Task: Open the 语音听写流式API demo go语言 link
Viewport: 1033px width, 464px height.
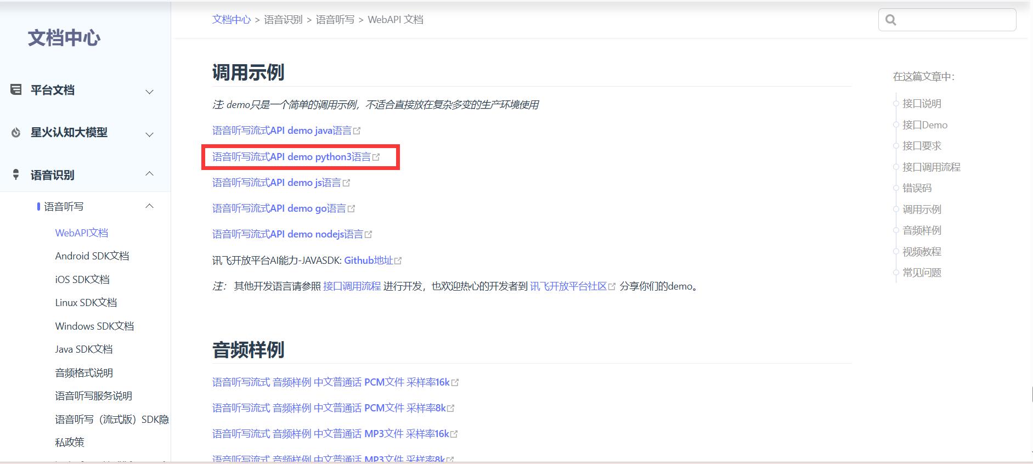Action: pyautogui.click(x=279, y=208)
